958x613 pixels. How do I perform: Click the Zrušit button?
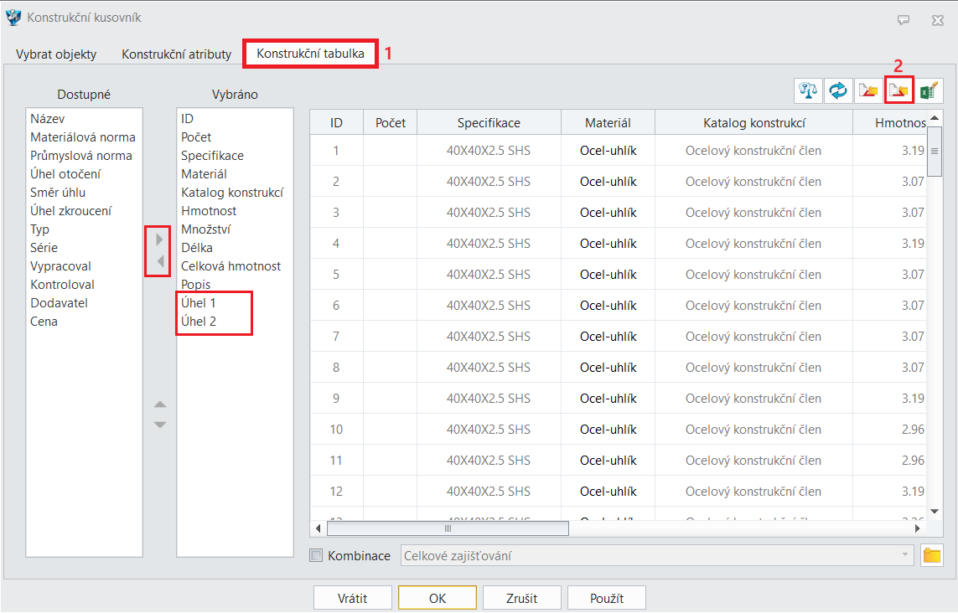pos(521,598)
